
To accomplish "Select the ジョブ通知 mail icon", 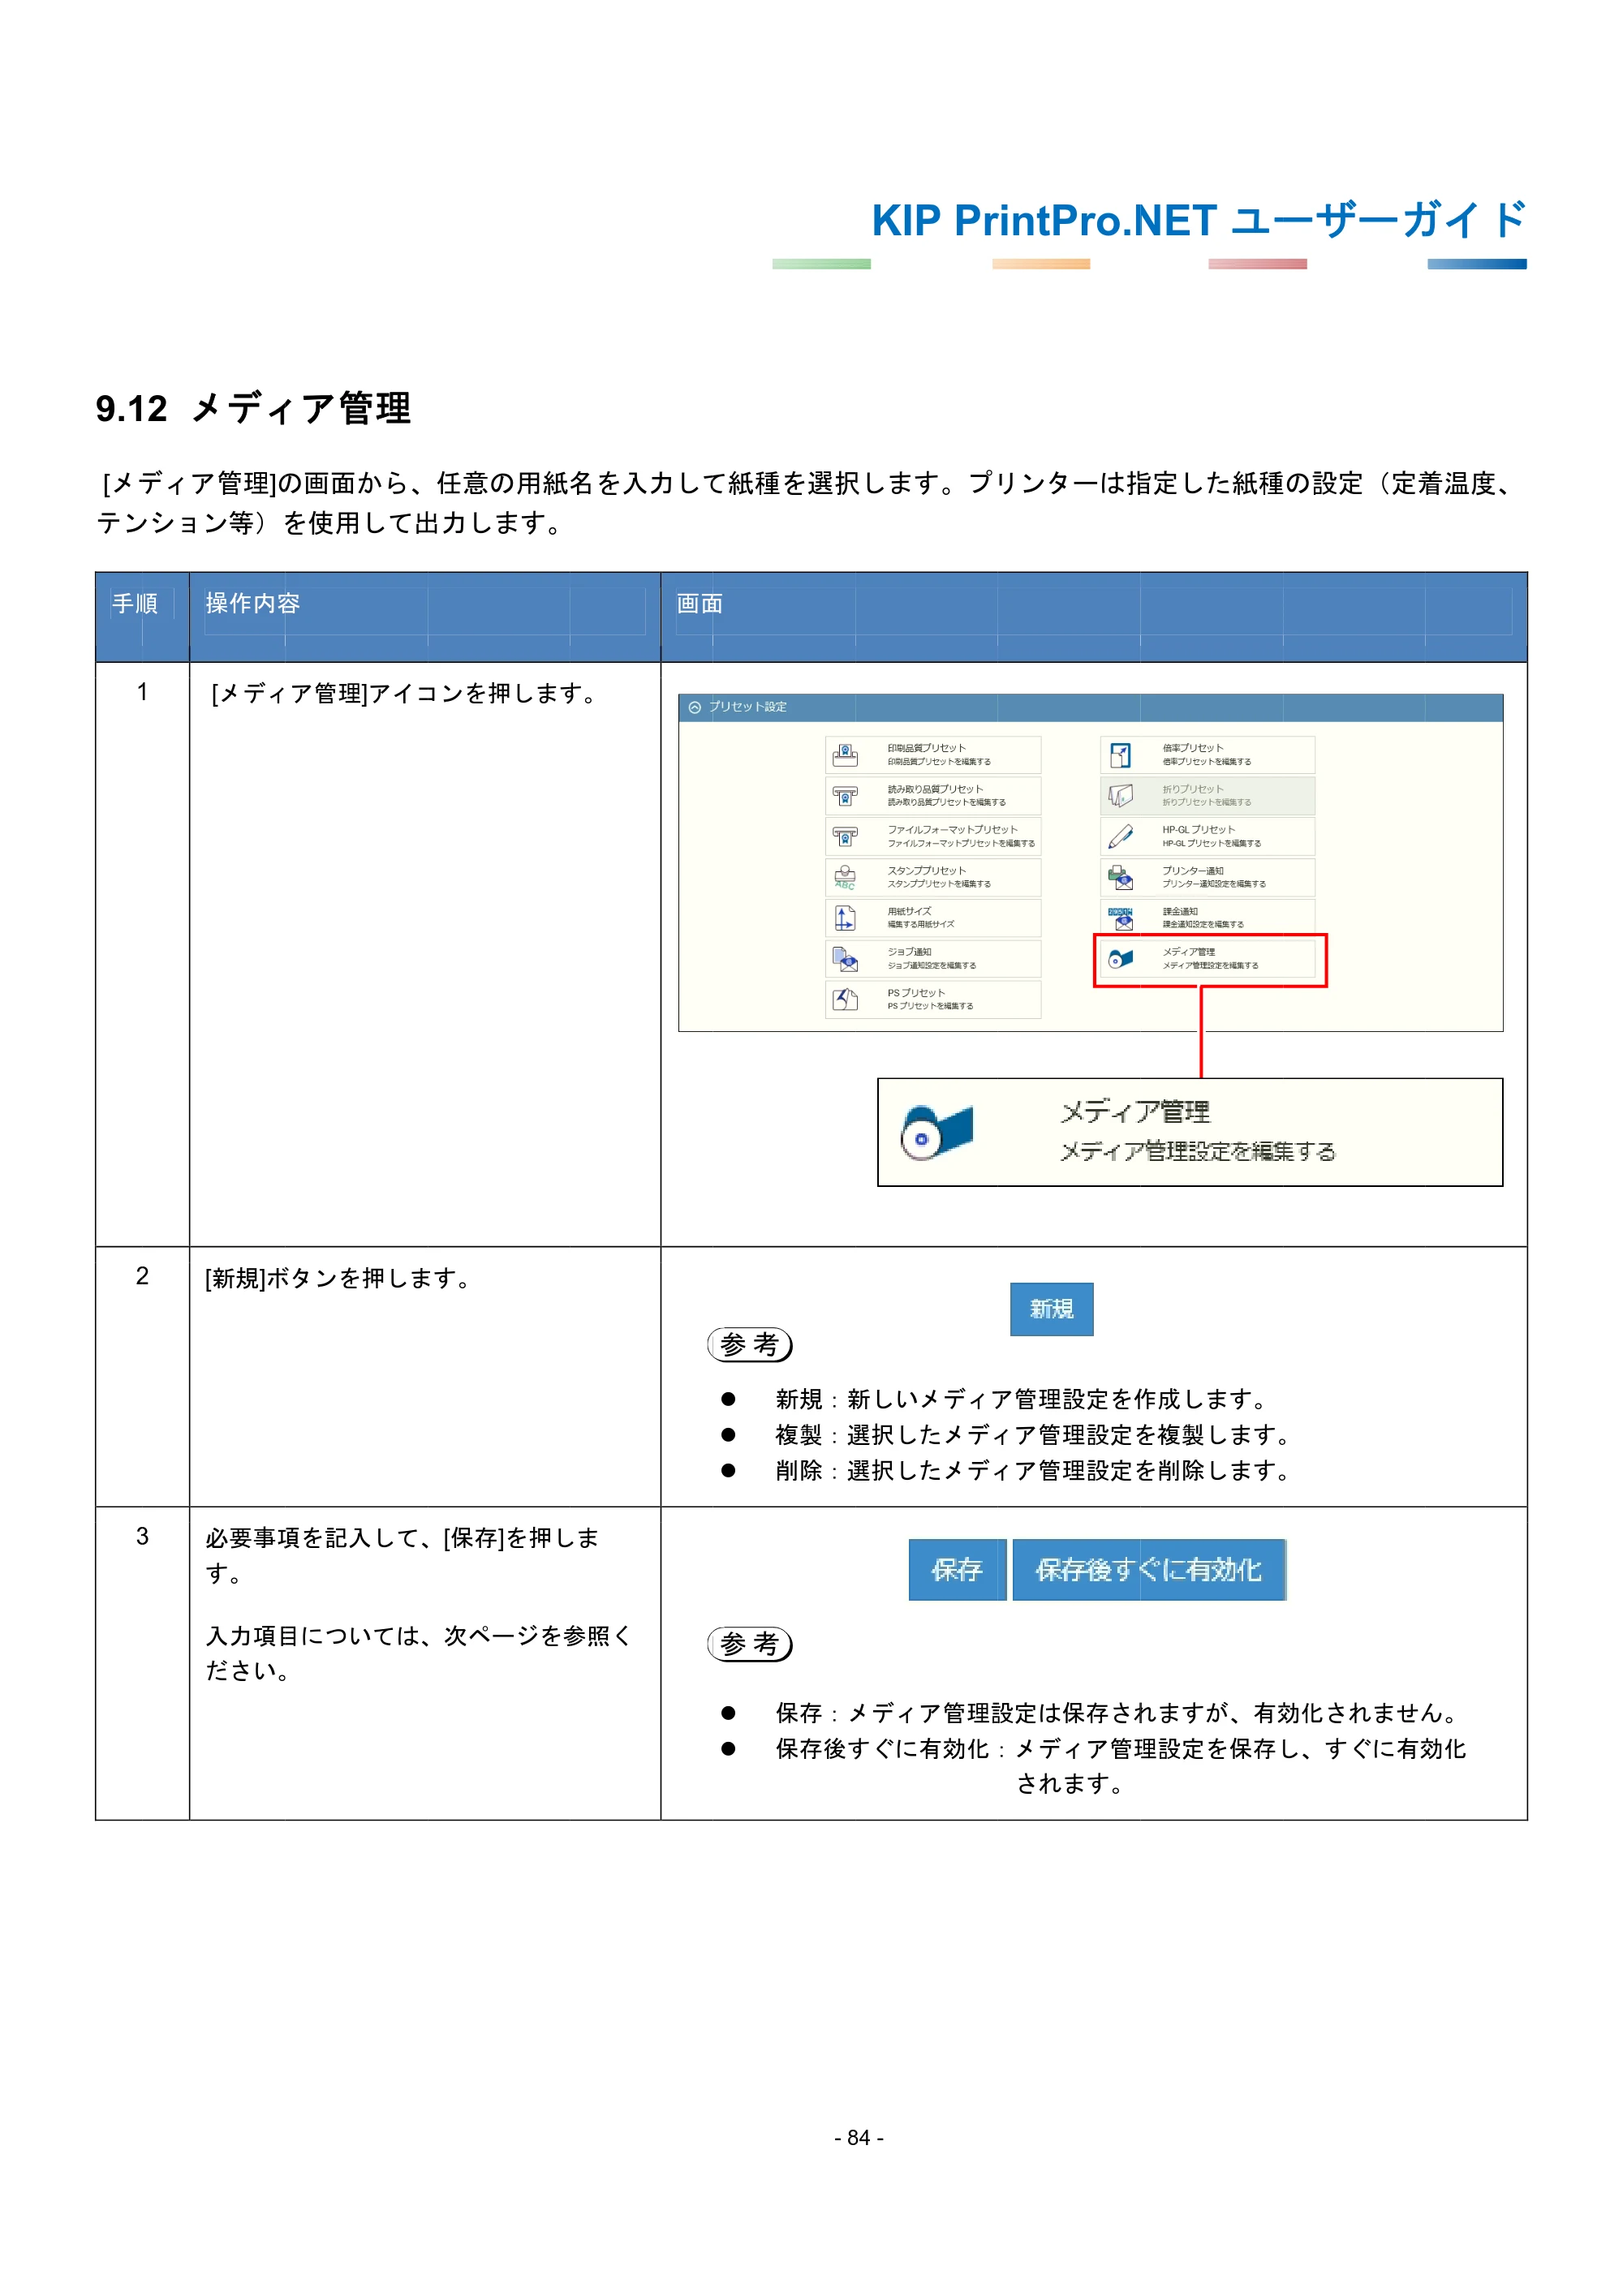I will pos(845,959).
